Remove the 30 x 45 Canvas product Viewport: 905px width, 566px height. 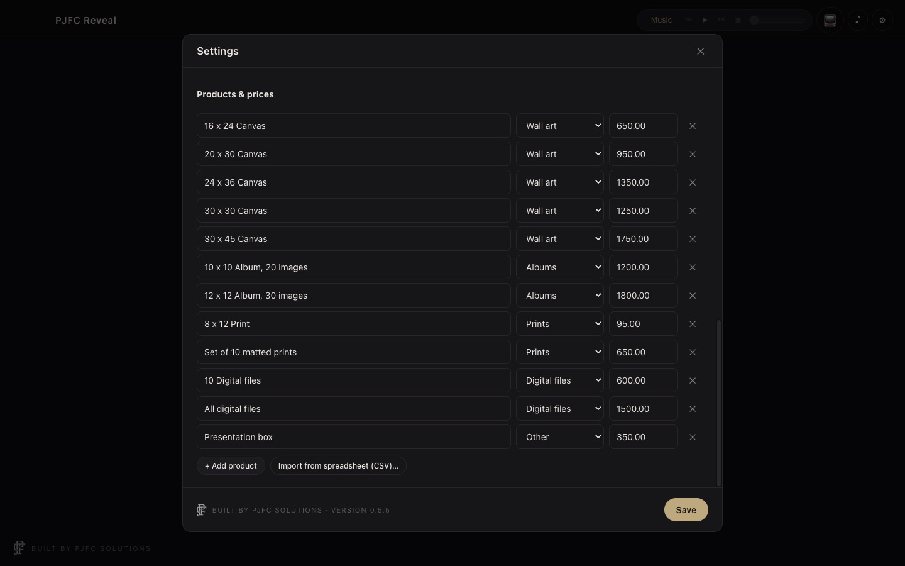(693, 239)
